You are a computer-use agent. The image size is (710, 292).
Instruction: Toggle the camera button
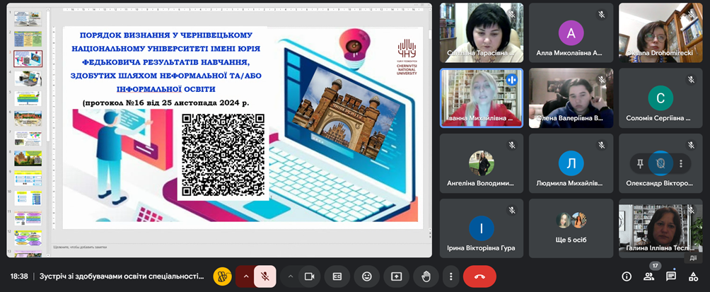tap(309, 276)
